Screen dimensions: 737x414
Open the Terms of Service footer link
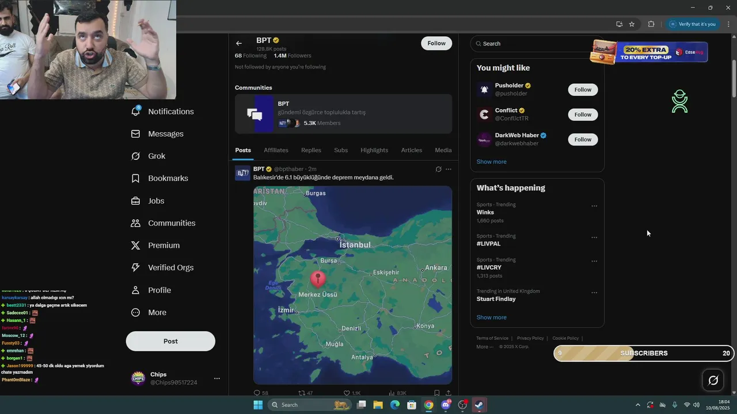tap(492, 338)
